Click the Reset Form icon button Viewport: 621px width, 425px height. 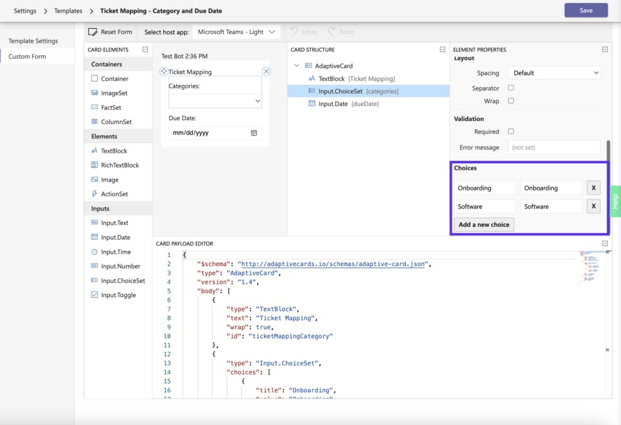93,32
